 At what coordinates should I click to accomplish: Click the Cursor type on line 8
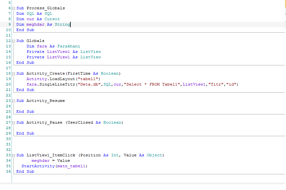click(52, 19)
